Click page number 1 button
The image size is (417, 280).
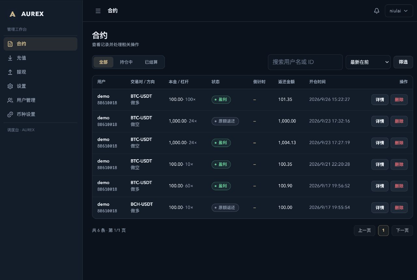point(383,230)
